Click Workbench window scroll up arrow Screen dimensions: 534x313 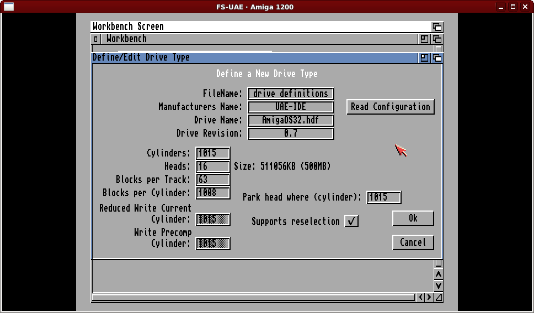coord(439,274)
